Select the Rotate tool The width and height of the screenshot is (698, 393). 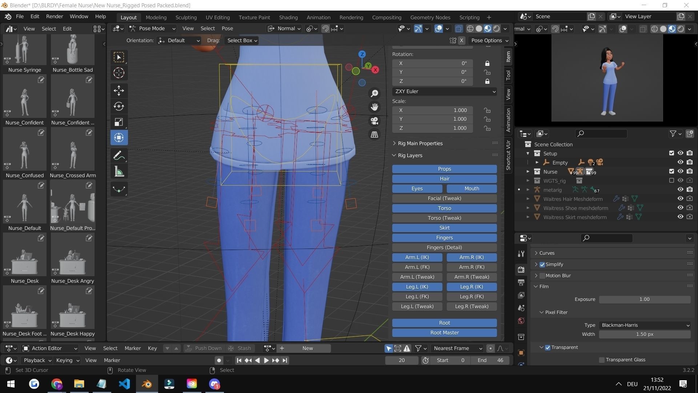(119, 106)
